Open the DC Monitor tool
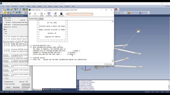The width and height of the screenshot is (170, 95). pyautogui.click(x=49, y=14)
